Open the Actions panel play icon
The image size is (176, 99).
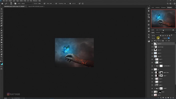[149, 11]
